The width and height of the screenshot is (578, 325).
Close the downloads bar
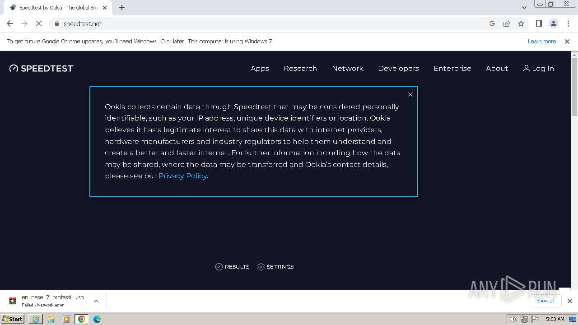click(570, 301)
